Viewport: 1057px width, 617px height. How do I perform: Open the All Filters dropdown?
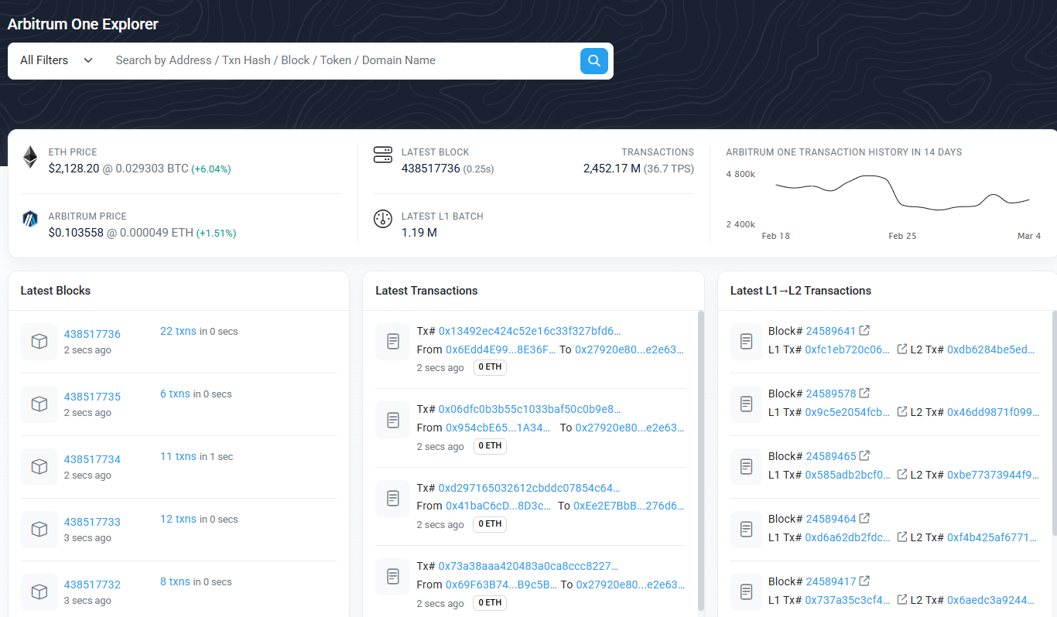click(56, 60)
